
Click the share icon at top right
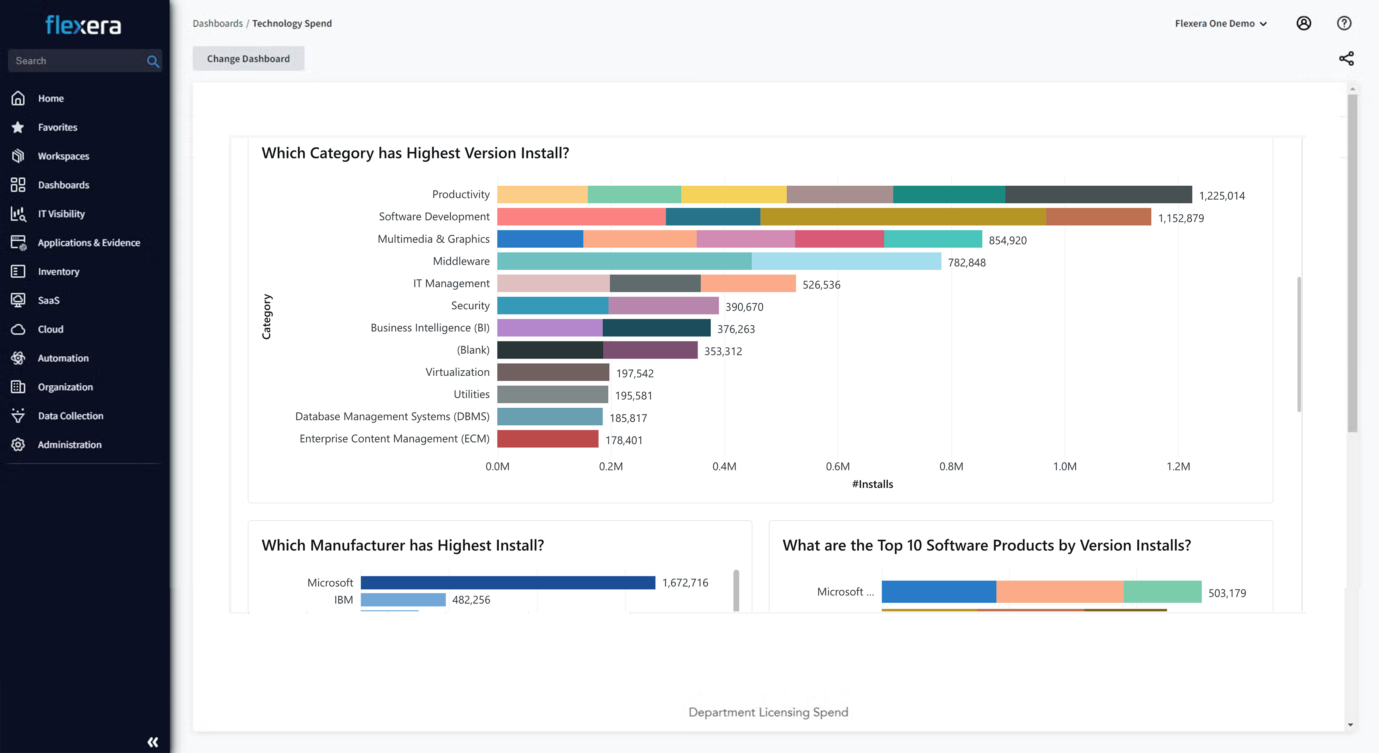pos(1346,59)
